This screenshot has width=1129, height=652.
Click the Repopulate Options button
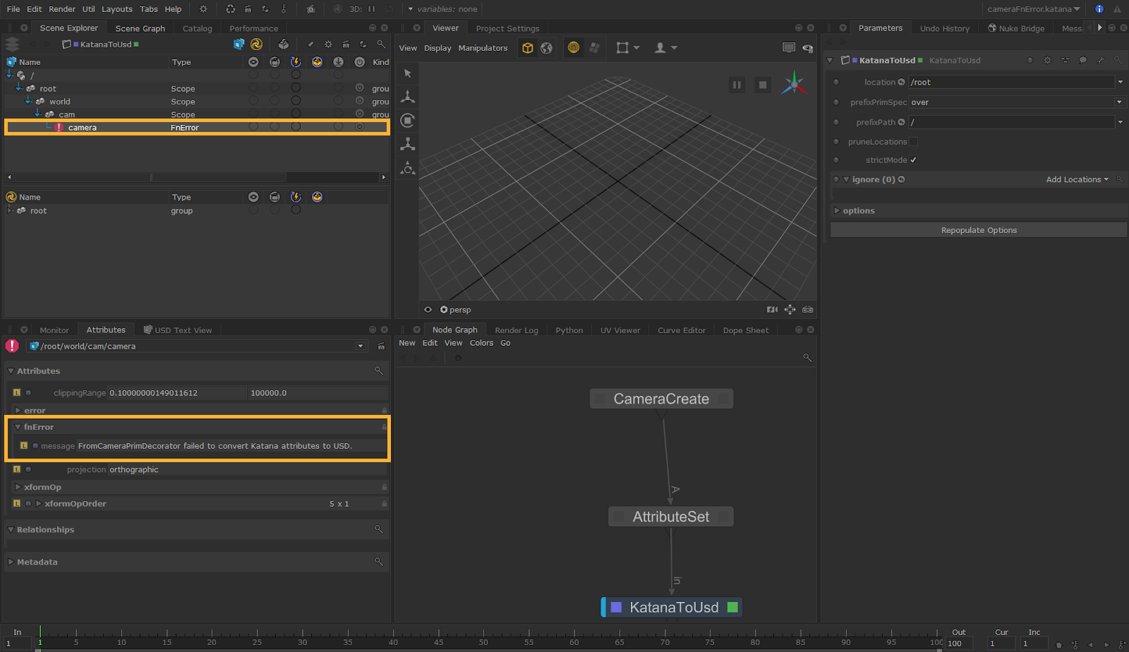[979, 231]
